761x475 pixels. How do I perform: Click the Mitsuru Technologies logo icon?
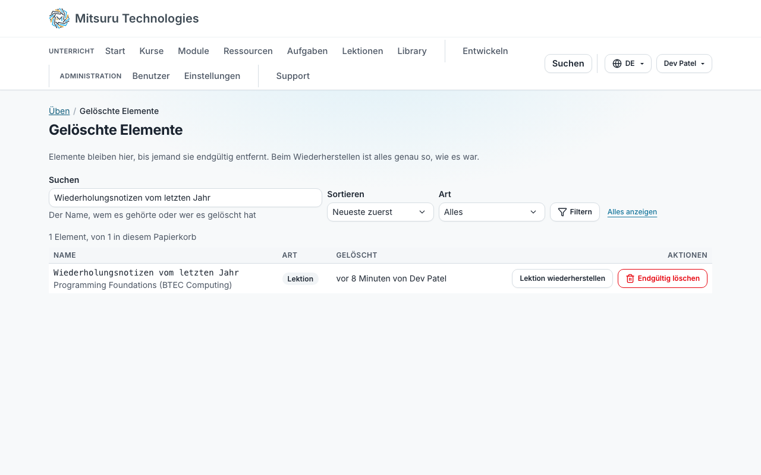[59, 18]
